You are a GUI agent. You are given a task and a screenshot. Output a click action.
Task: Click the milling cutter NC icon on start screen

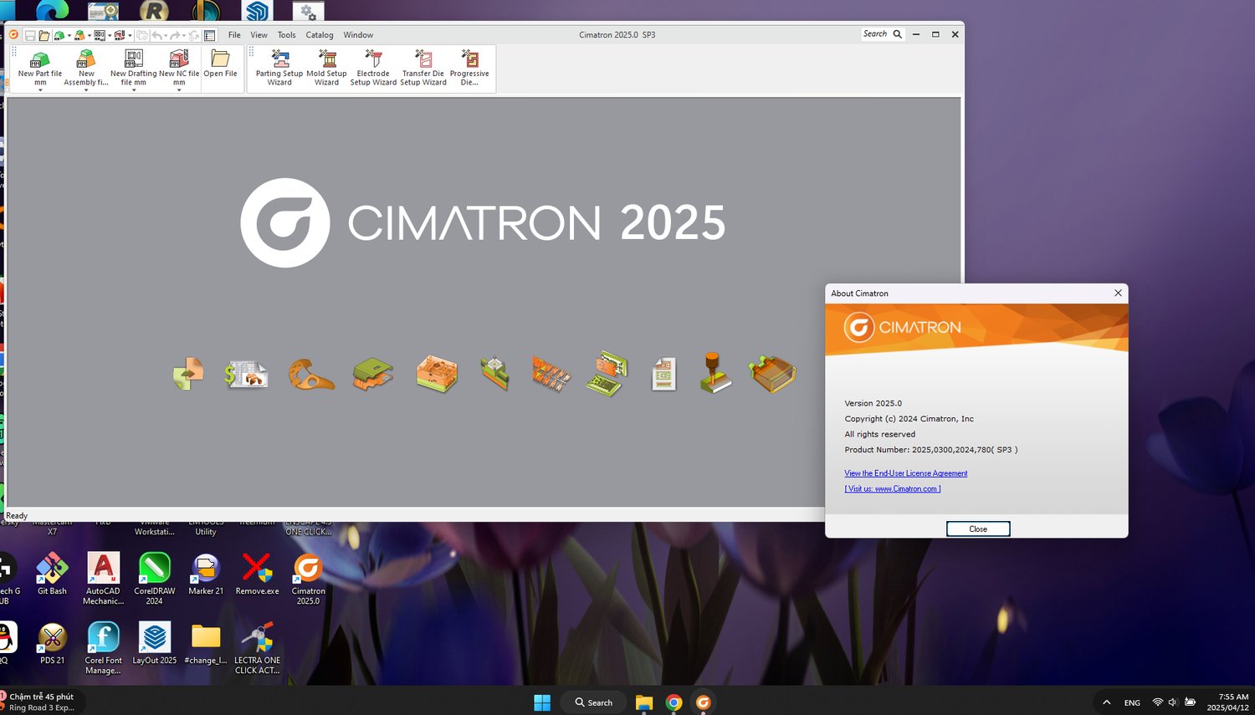click(715, 373)
